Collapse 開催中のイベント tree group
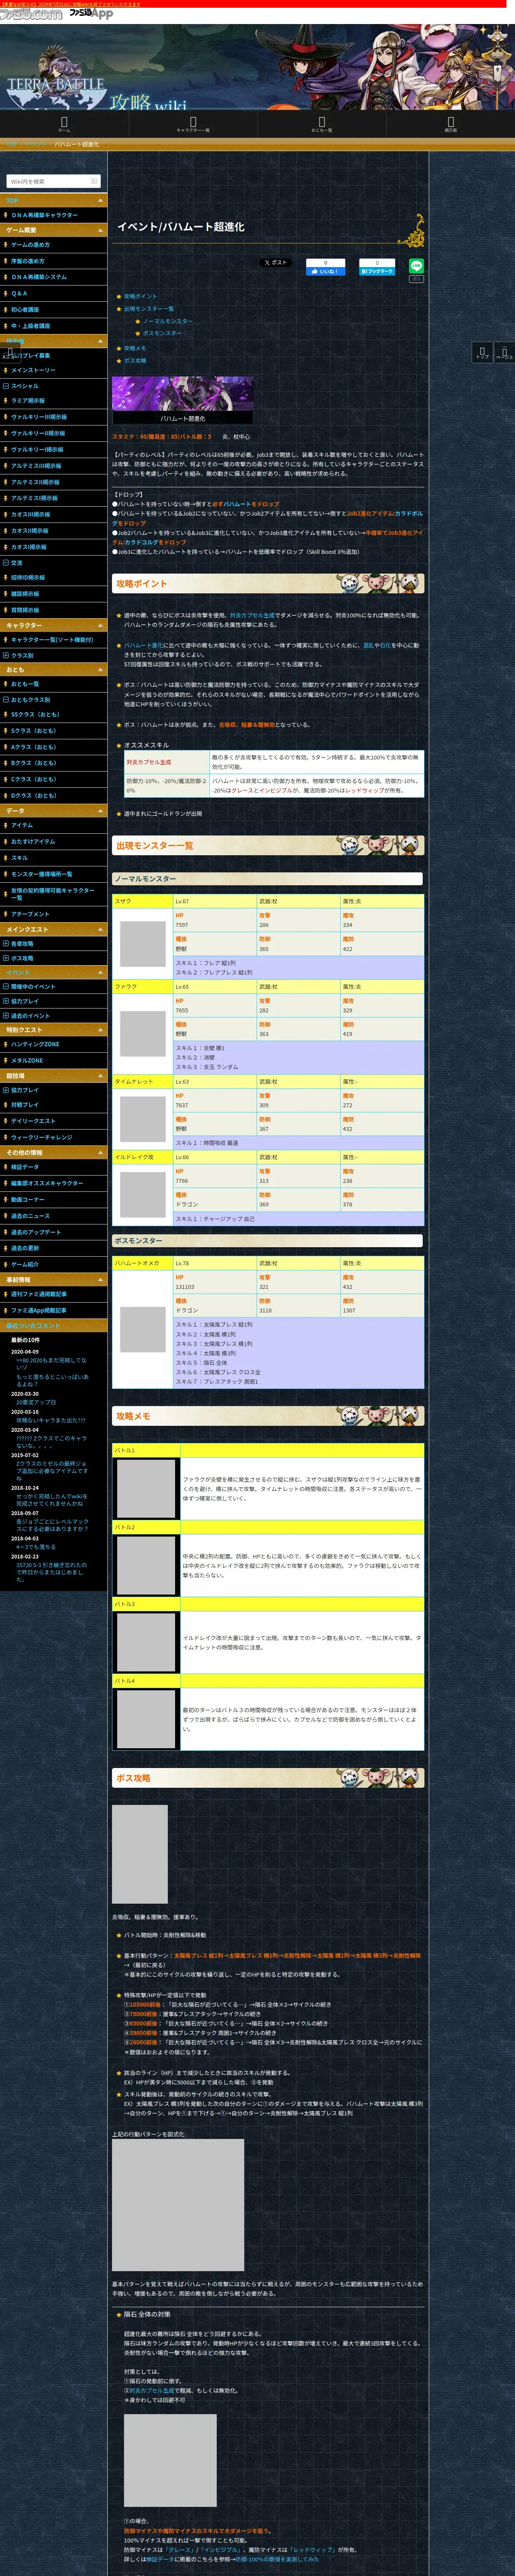 click(x=6, y=986)
